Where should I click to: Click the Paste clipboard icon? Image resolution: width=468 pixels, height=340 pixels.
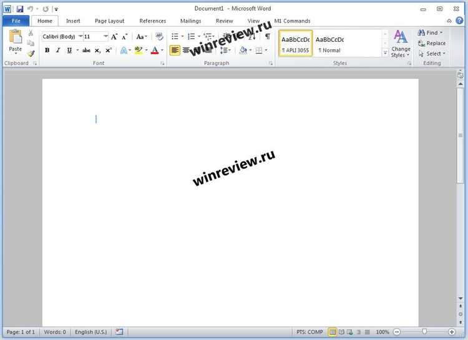point(15,37)
